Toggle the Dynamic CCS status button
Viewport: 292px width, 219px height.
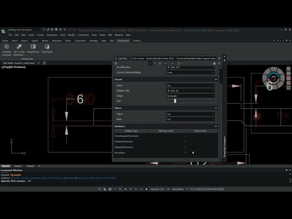157,189
